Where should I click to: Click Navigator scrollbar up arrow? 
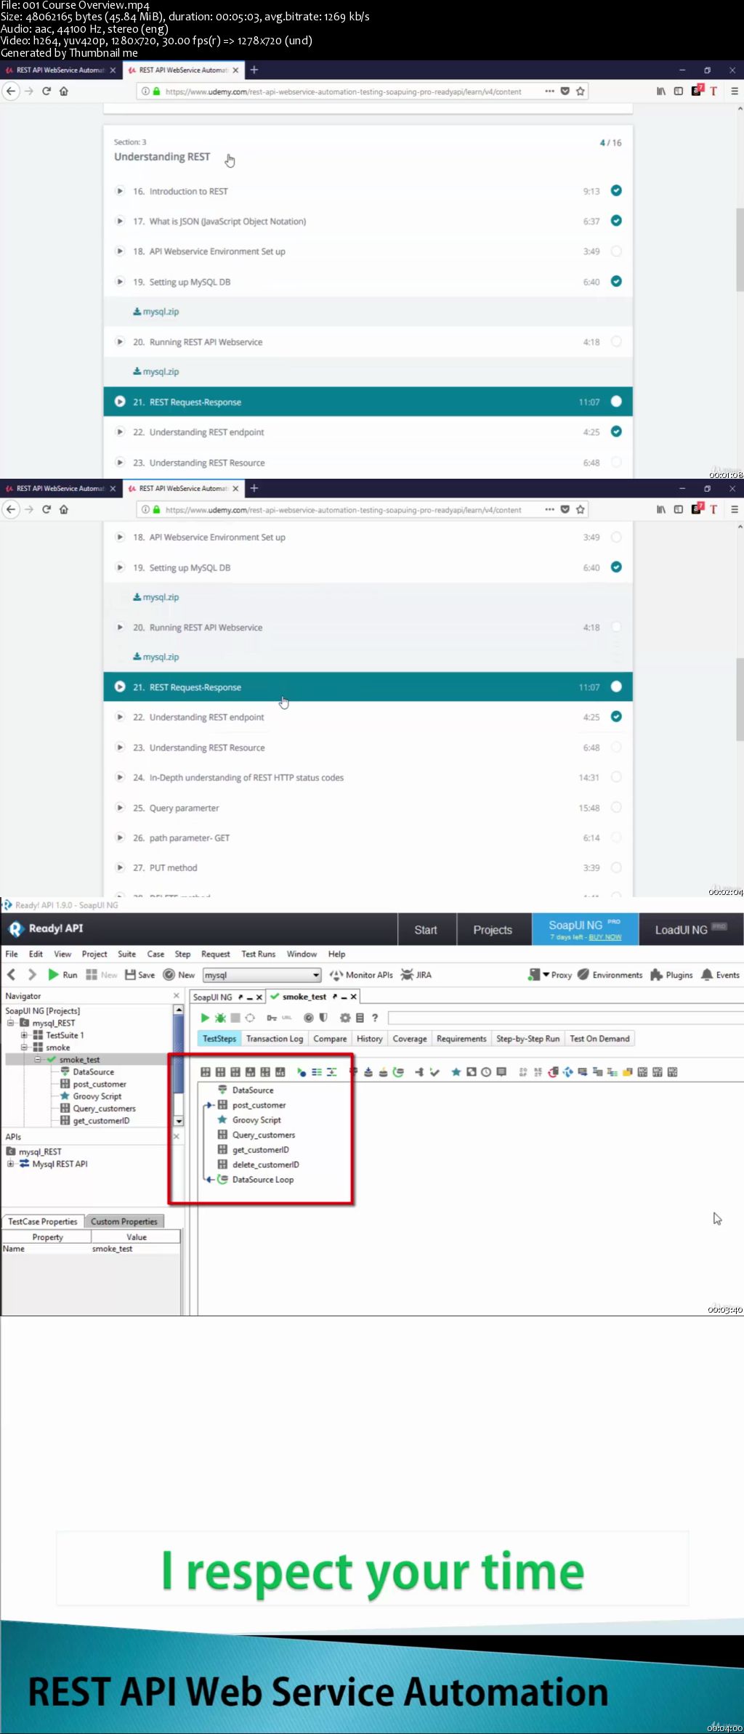(179, 1010)
